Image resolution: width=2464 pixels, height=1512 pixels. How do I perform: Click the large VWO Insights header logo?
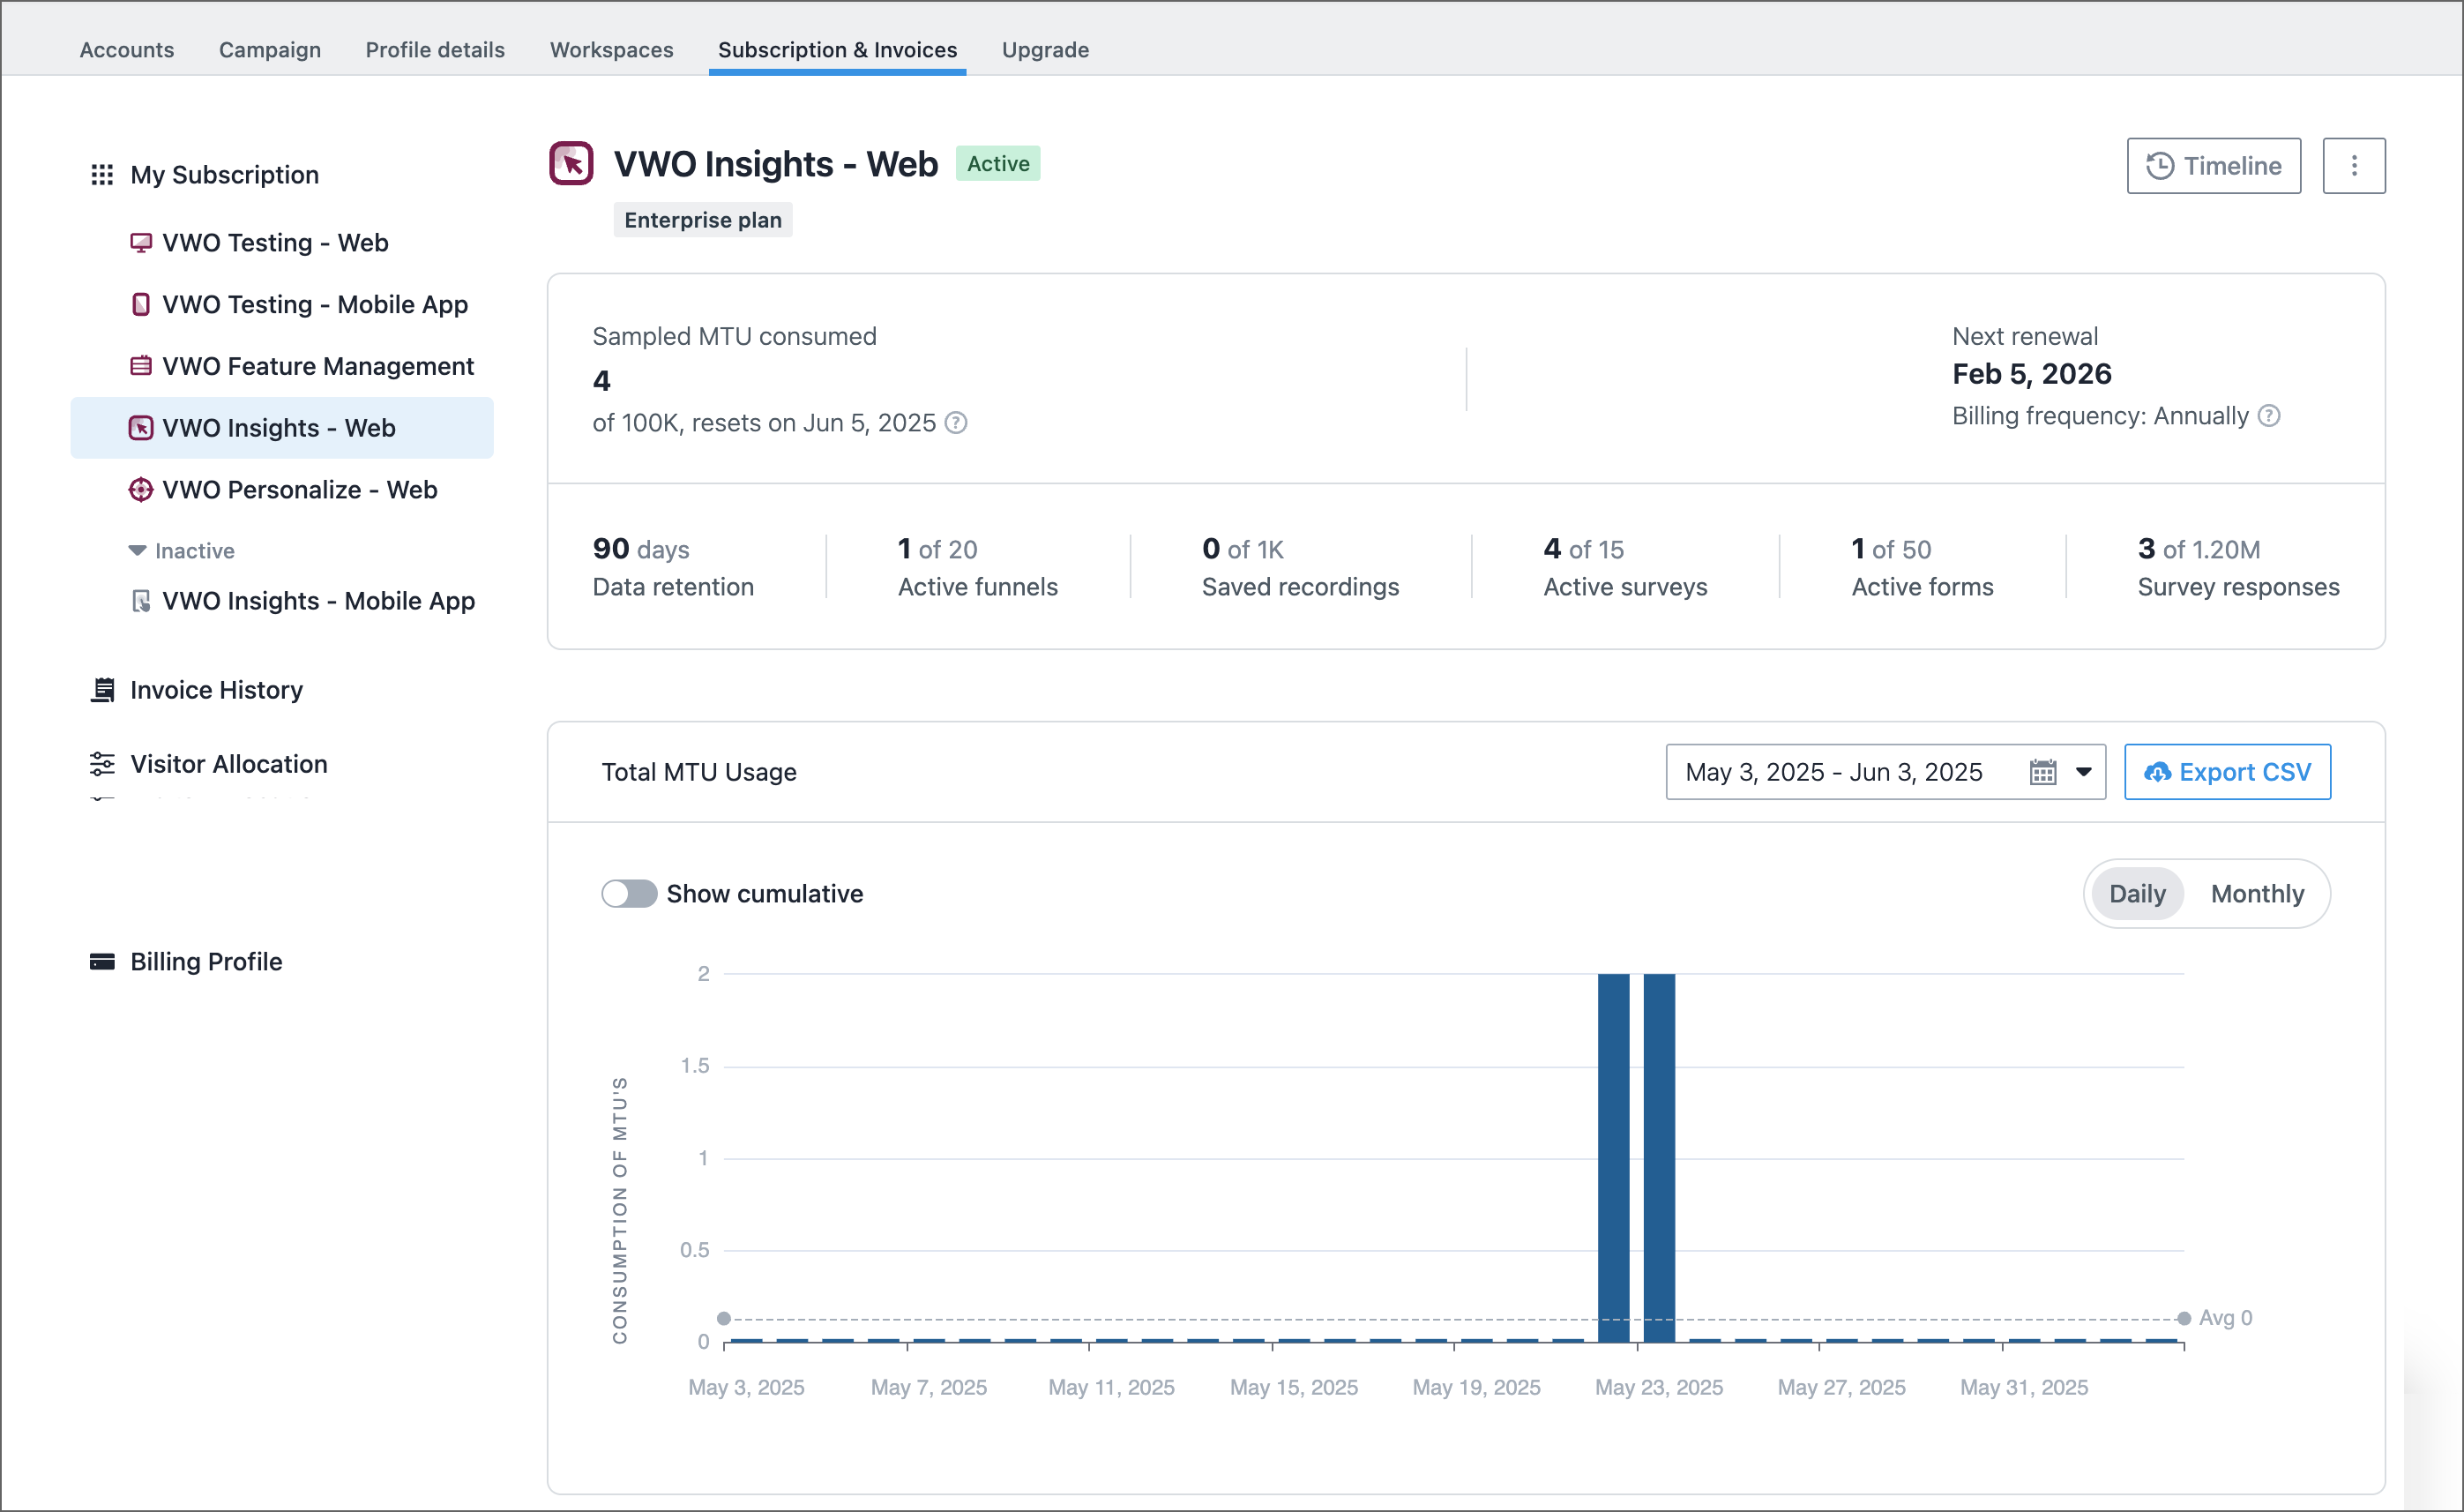click(x=571, y=164)
